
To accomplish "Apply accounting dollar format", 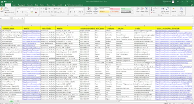I will coord(71,12).
